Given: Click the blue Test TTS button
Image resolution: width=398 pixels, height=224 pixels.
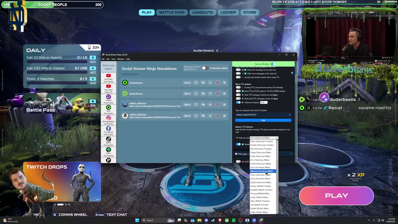Looking at the screenshot, I should coord(263,120).
